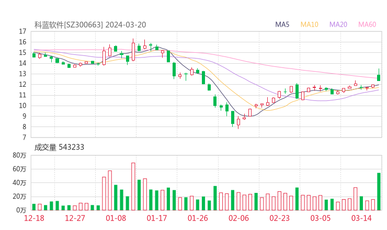Screen dimensions: 387x230
Task: Click the 成交量 543233 volume label
Action: coord(59,147)
